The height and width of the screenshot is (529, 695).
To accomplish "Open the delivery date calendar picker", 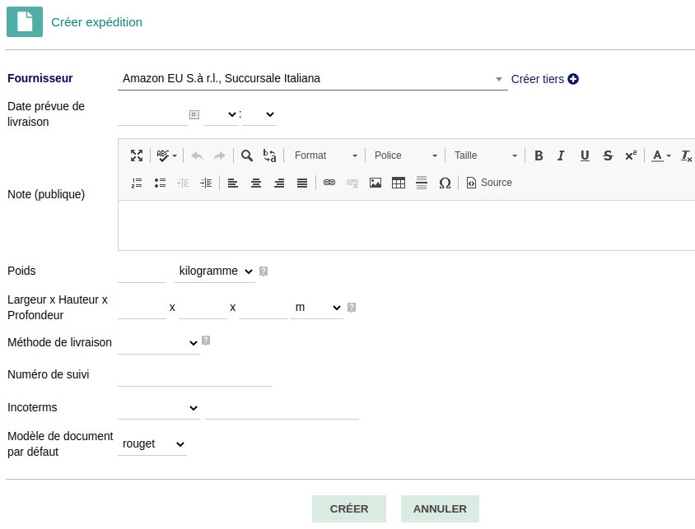I will tap(194, 114).
